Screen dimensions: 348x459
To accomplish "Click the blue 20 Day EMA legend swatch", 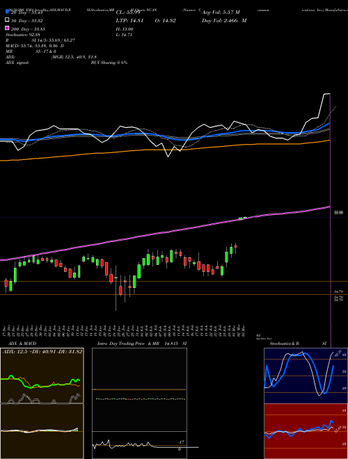I will [7, 12].
